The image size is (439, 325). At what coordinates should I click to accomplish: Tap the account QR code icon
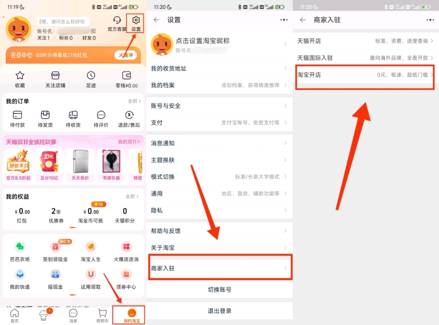coord(93,31)
